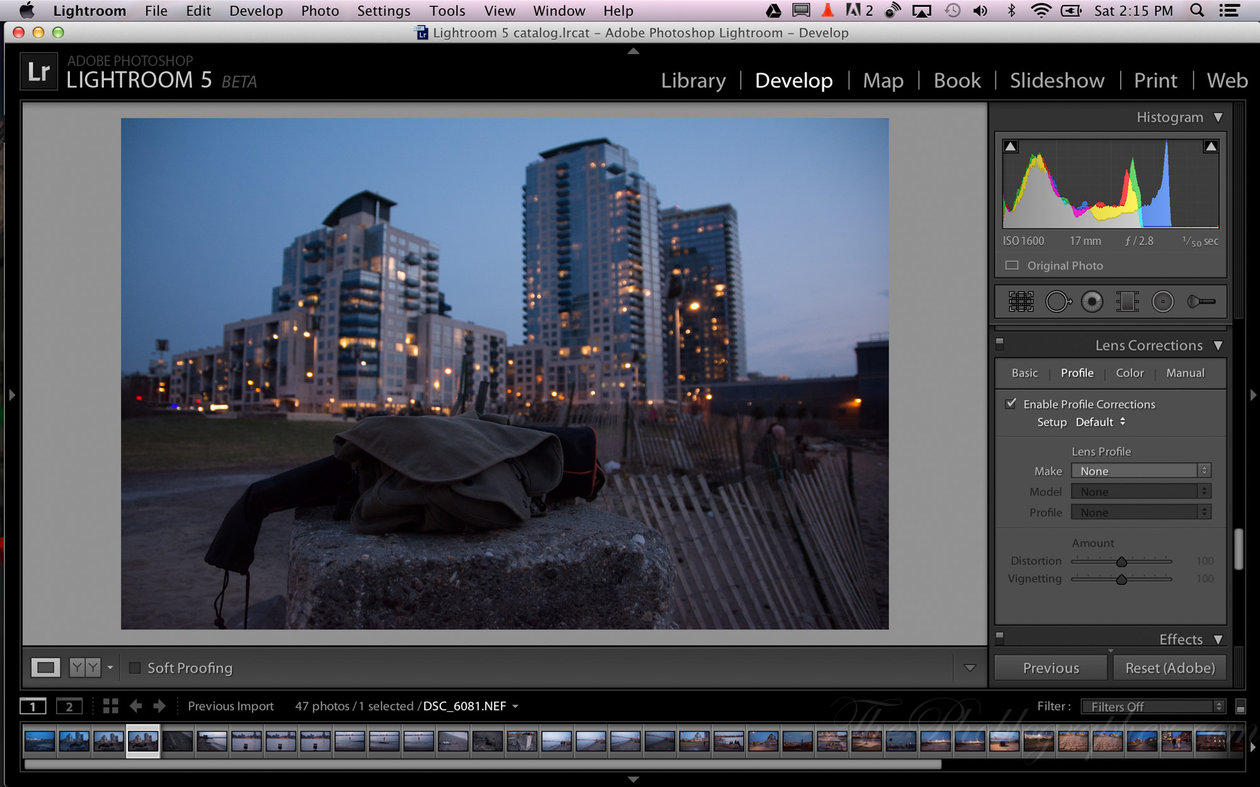Switch to the Profile tab in Lens Corrections

coord(1076,373)
